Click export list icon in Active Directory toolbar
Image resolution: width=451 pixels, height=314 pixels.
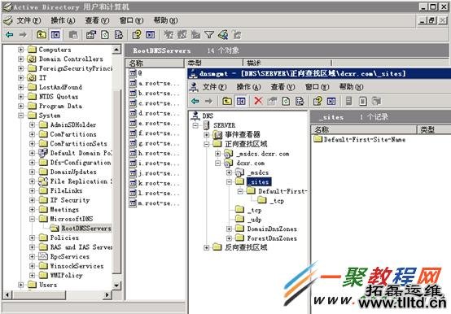coord(119,35)
